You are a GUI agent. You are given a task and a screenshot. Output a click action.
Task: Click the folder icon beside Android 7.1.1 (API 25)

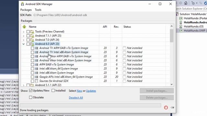tap(32, 36)
